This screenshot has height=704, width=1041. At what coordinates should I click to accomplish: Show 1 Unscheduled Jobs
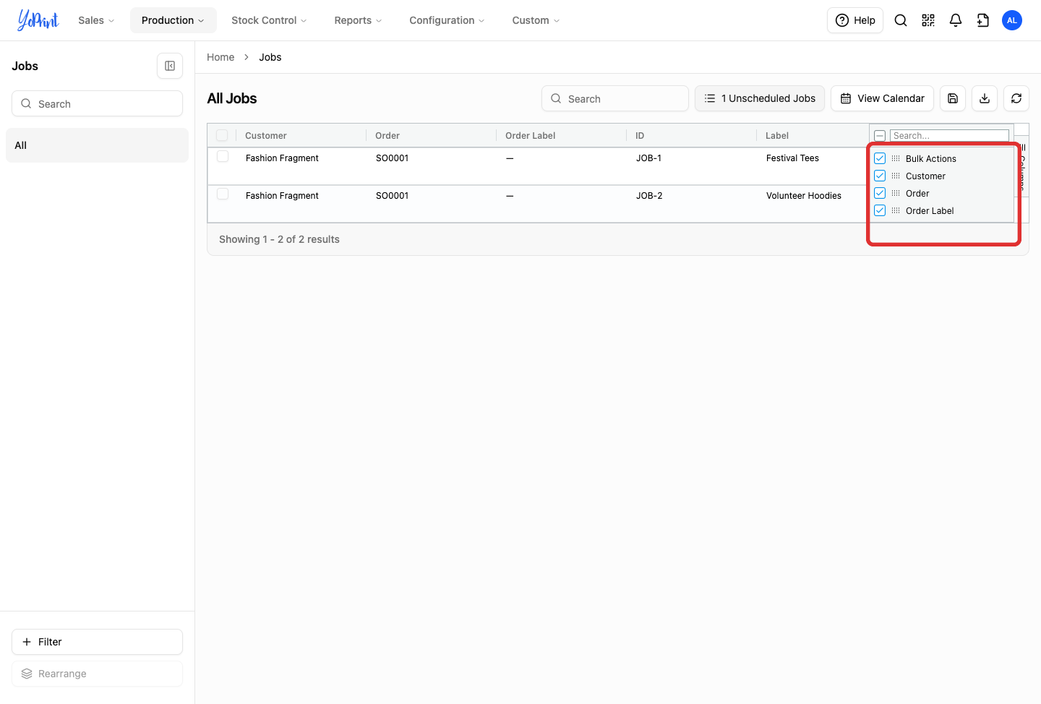(760, 98)
